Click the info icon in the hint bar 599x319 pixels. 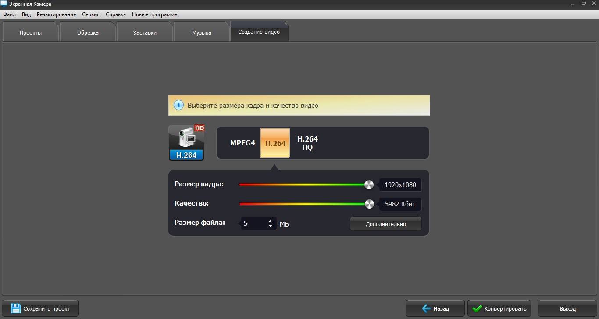click(x=178, y=105)
